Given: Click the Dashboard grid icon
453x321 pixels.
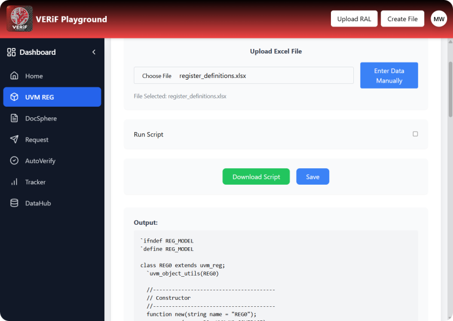Looking at the screenshot, I should click(x=11, y=53).
